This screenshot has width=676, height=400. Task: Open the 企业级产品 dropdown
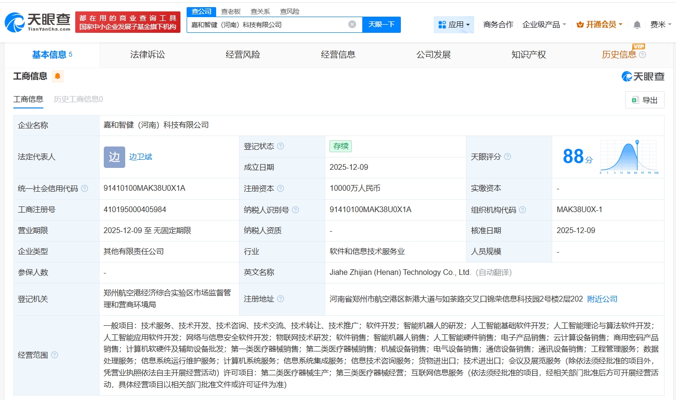coord(544,24)
